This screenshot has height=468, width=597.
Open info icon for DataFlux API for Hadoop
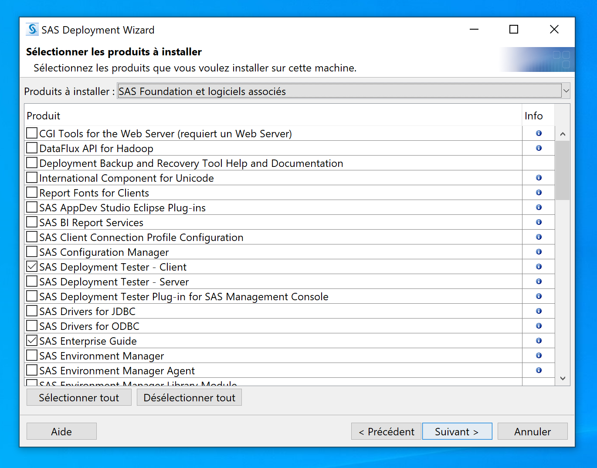pos(539,148)
